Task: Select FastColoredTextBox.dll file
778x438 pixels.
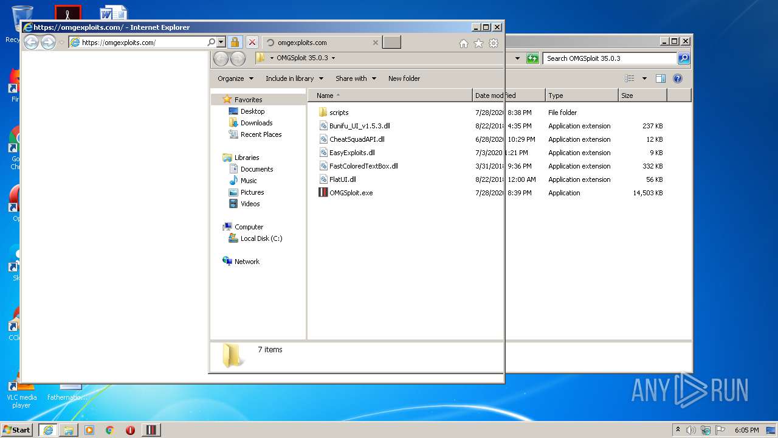Action: coord(363,166)
